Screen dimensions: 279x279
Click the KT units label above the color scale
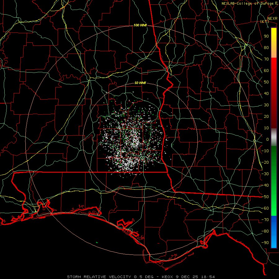[264, 21]
